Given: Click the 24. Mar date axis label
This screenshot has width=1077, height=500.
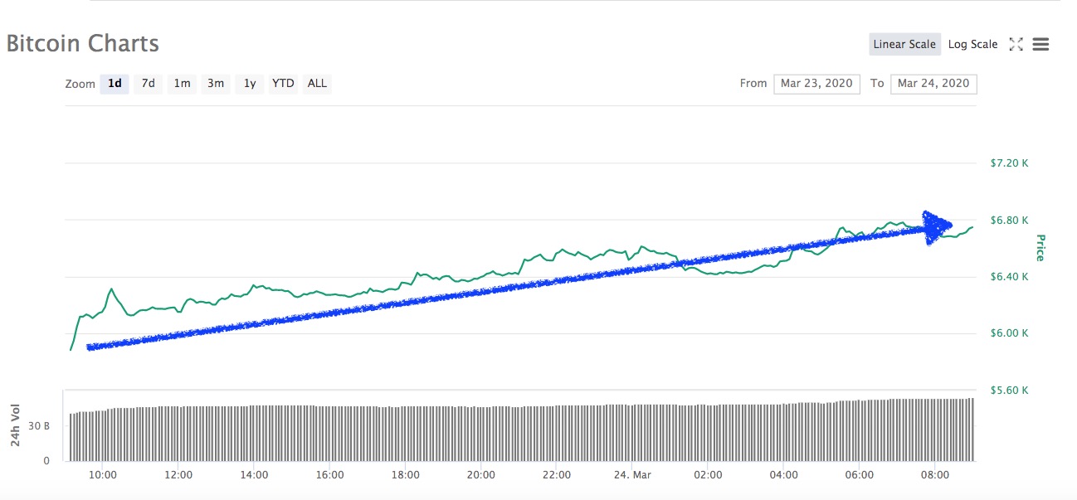Looking at the screenshot, I should pos(632,475).
